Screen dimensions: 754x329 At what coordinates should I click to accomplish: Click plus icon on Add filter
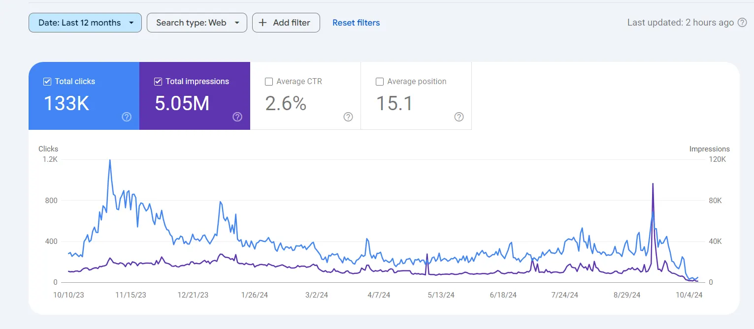263,23
